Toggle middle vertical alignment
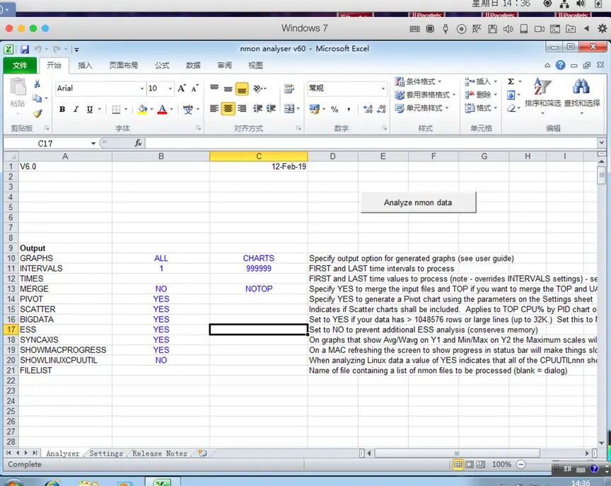The height and width of the screenshot is (486, 611). tap(228, 88)
